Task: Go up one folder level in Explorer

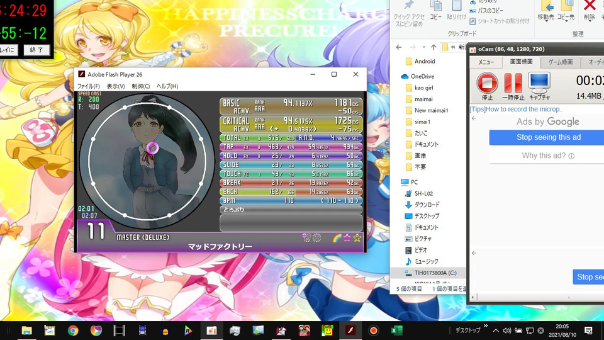Action: 433,47
